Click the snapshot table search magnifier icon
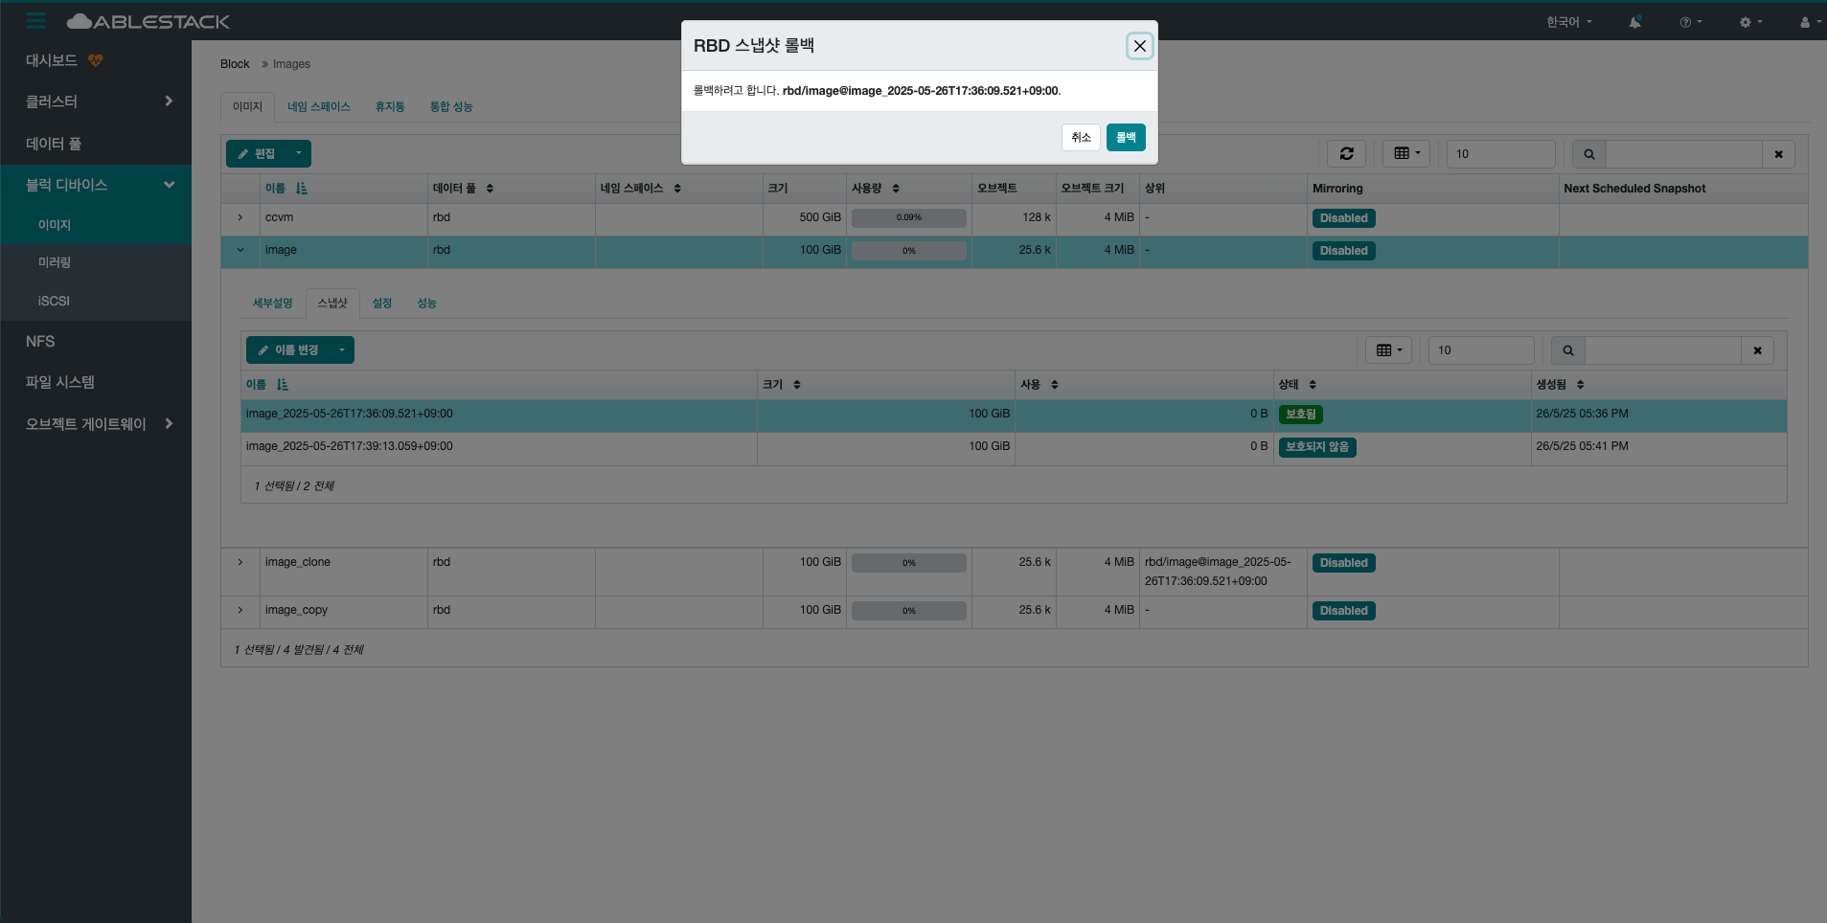Screen dimensions: 1827x923 (1568, 350)
